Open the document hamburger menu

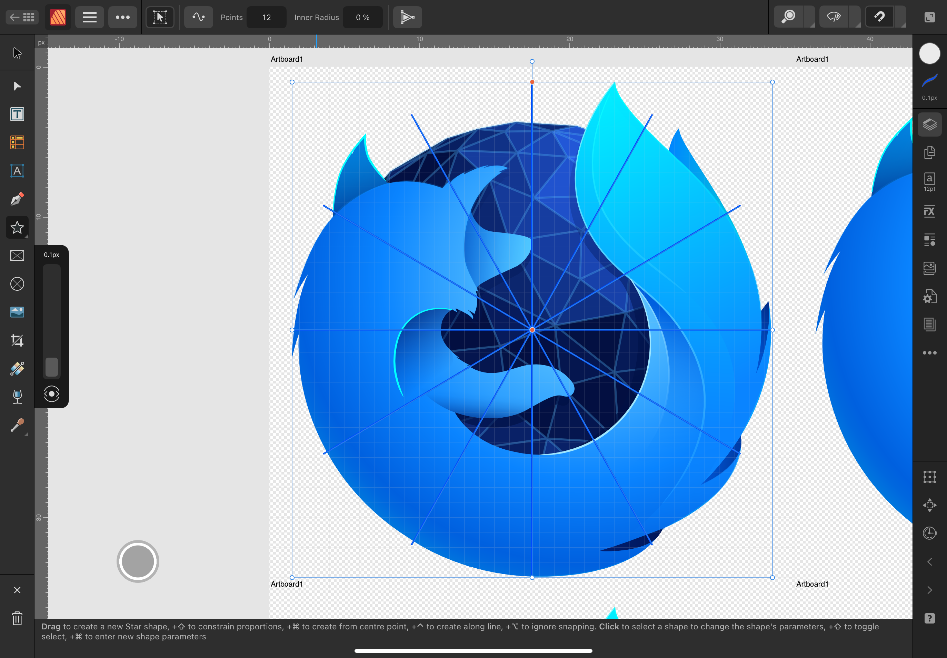pos(89,17)
